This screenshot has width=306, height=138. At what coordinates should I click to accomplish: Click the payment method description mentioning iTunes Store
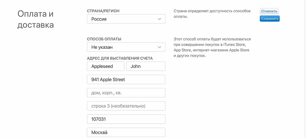point(212,47)
